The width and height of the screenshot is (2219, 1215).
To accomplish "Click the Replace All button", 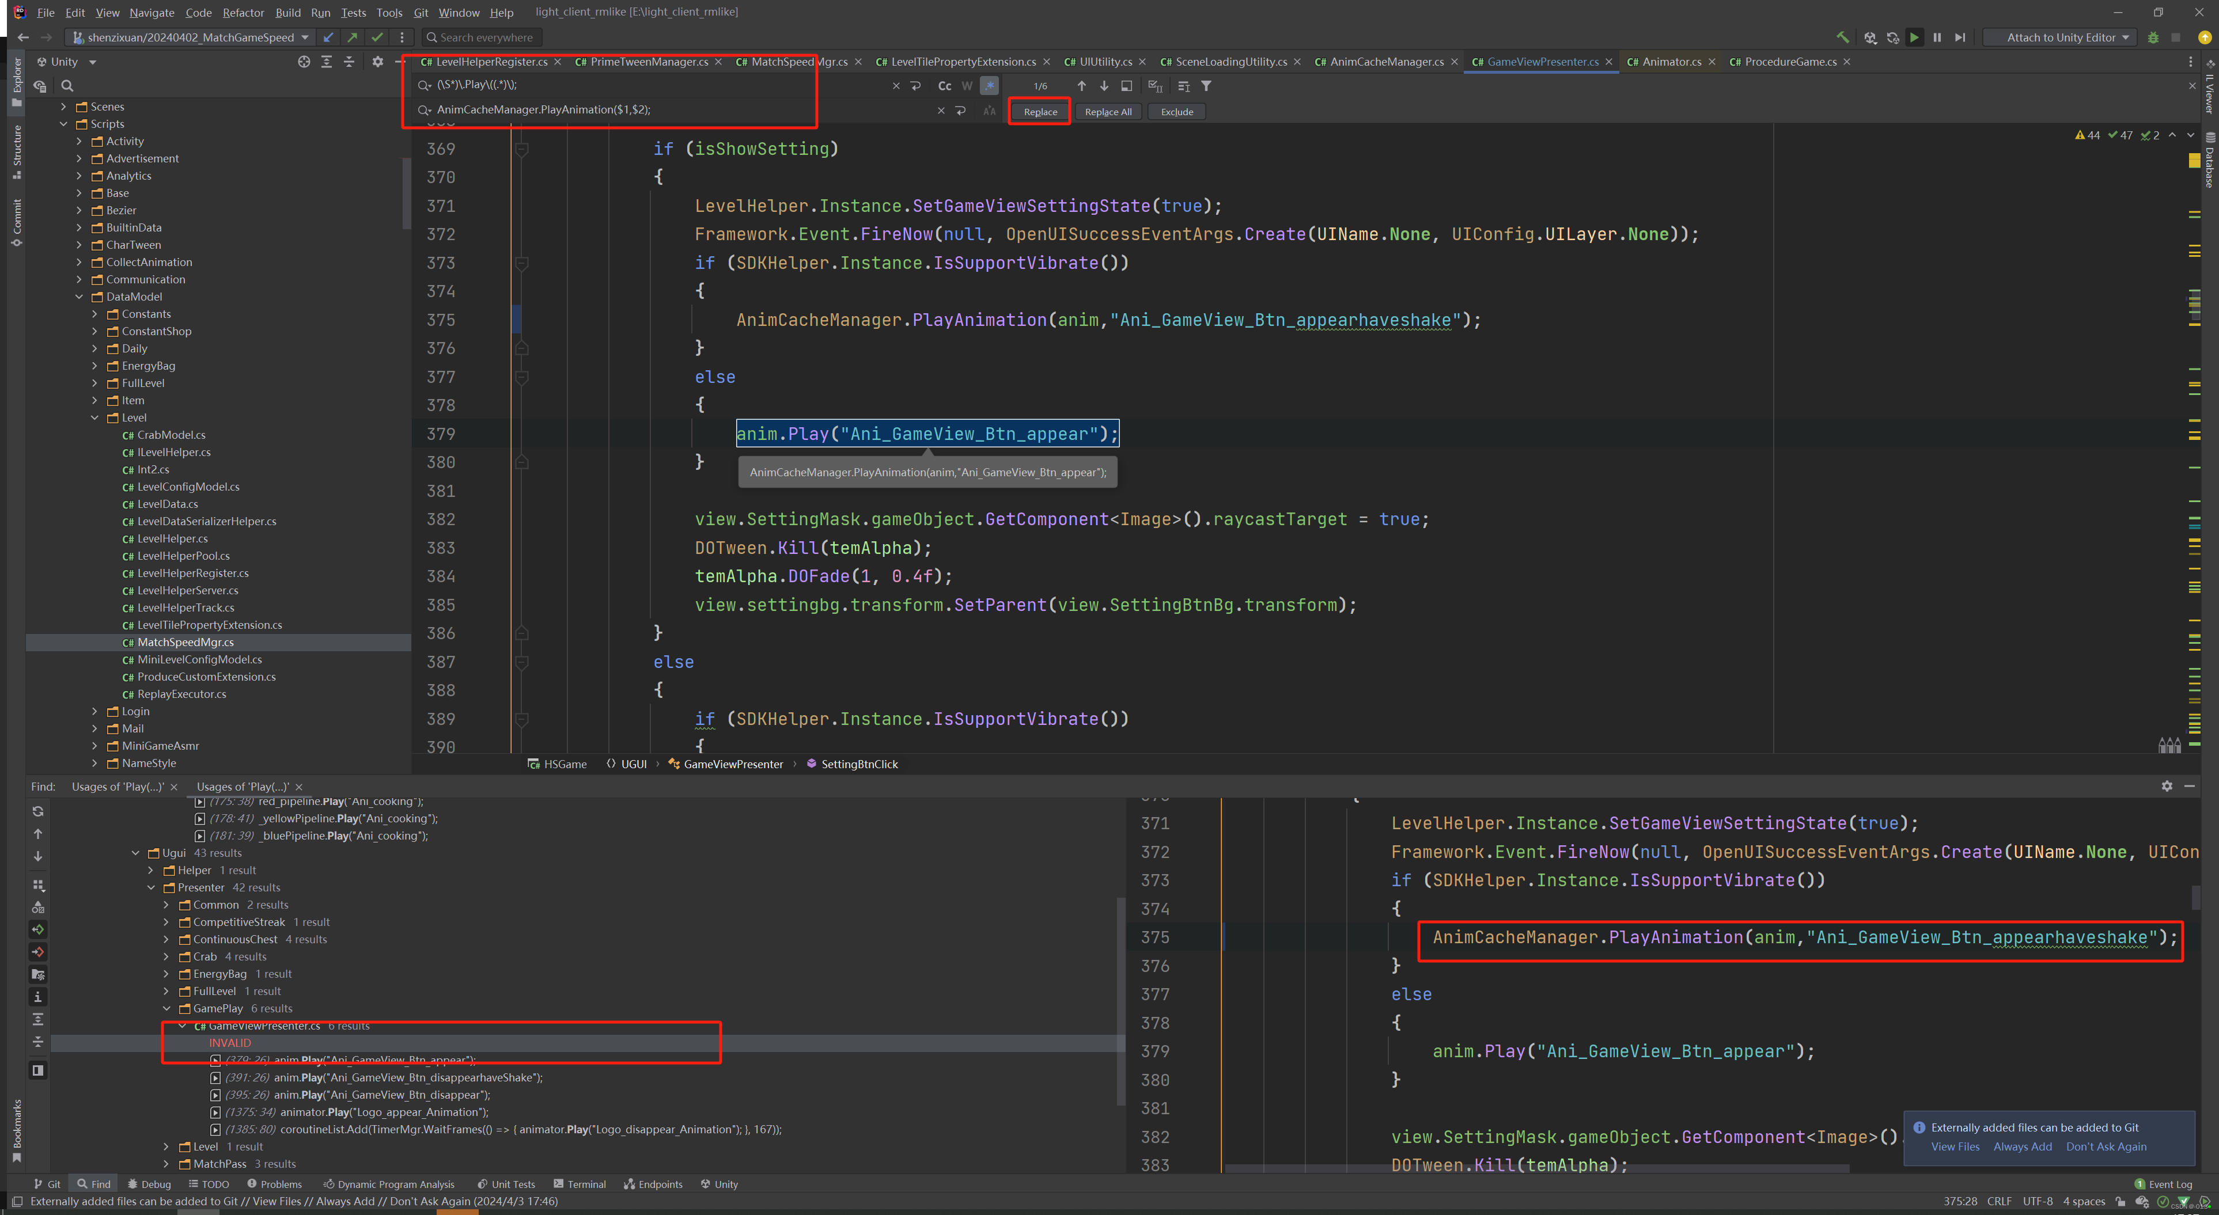I will click(1108, 112).
